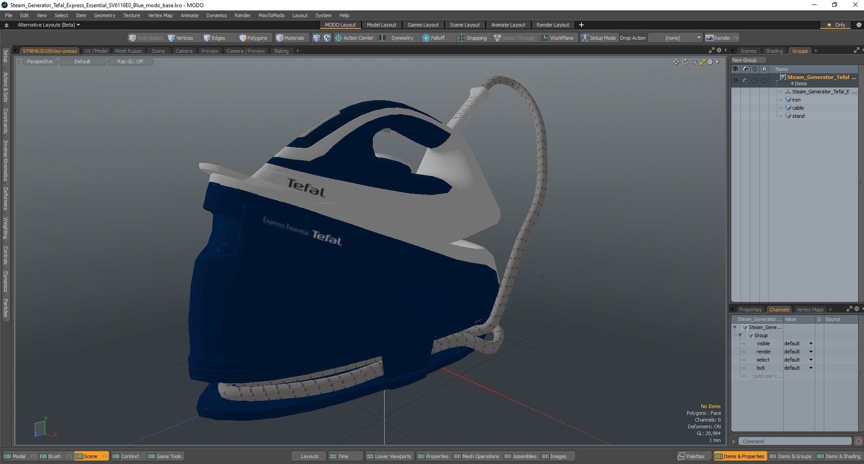Image resolution: width=864 pixels, height=464 pixels.
Task: Open the Geometry menu
Action: coord(104,15)
